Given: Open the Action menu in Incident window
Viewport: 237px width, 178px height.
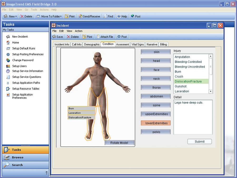Looking at the screenshot, I should click(78, 31).
